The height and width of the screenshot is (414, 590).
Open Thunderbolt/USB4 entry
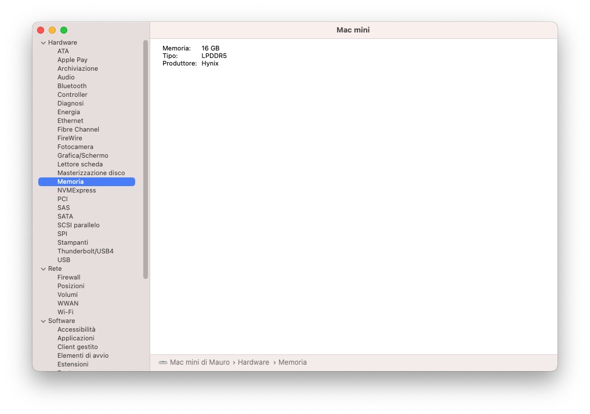85,251
